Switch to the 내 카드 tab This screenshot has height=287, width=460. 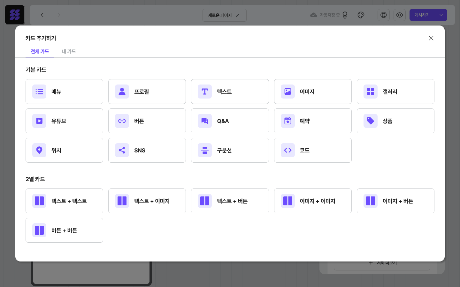point(69,51)
